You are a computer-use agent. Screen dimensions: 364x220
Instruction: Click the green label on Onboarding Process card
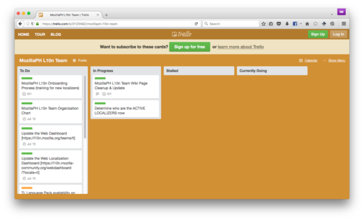point(27,78)
